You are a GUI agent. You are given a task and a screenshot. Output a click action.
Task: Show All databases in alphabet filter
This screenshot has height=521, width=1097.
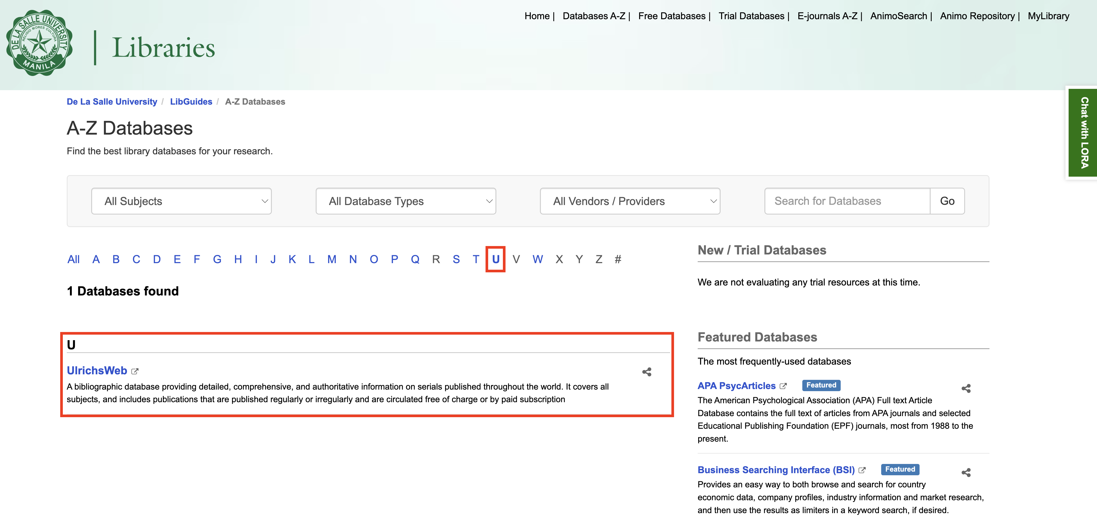pyautogui.click(x=73, y=259)
